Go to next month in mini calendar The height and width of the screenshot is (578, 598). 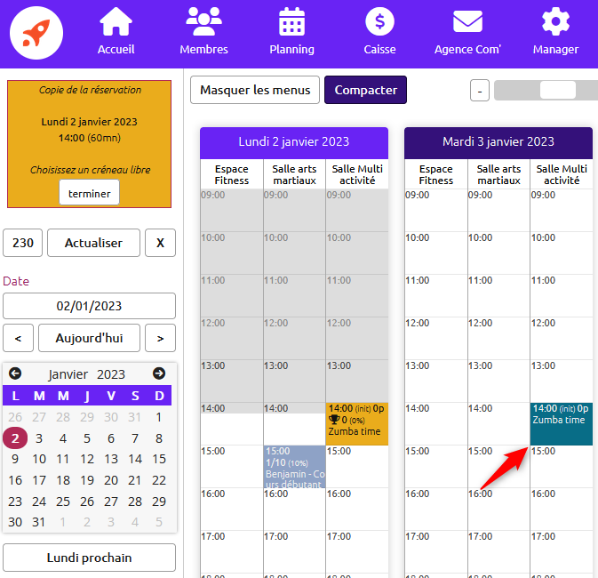pyautogui.click(x=159, y=373)
